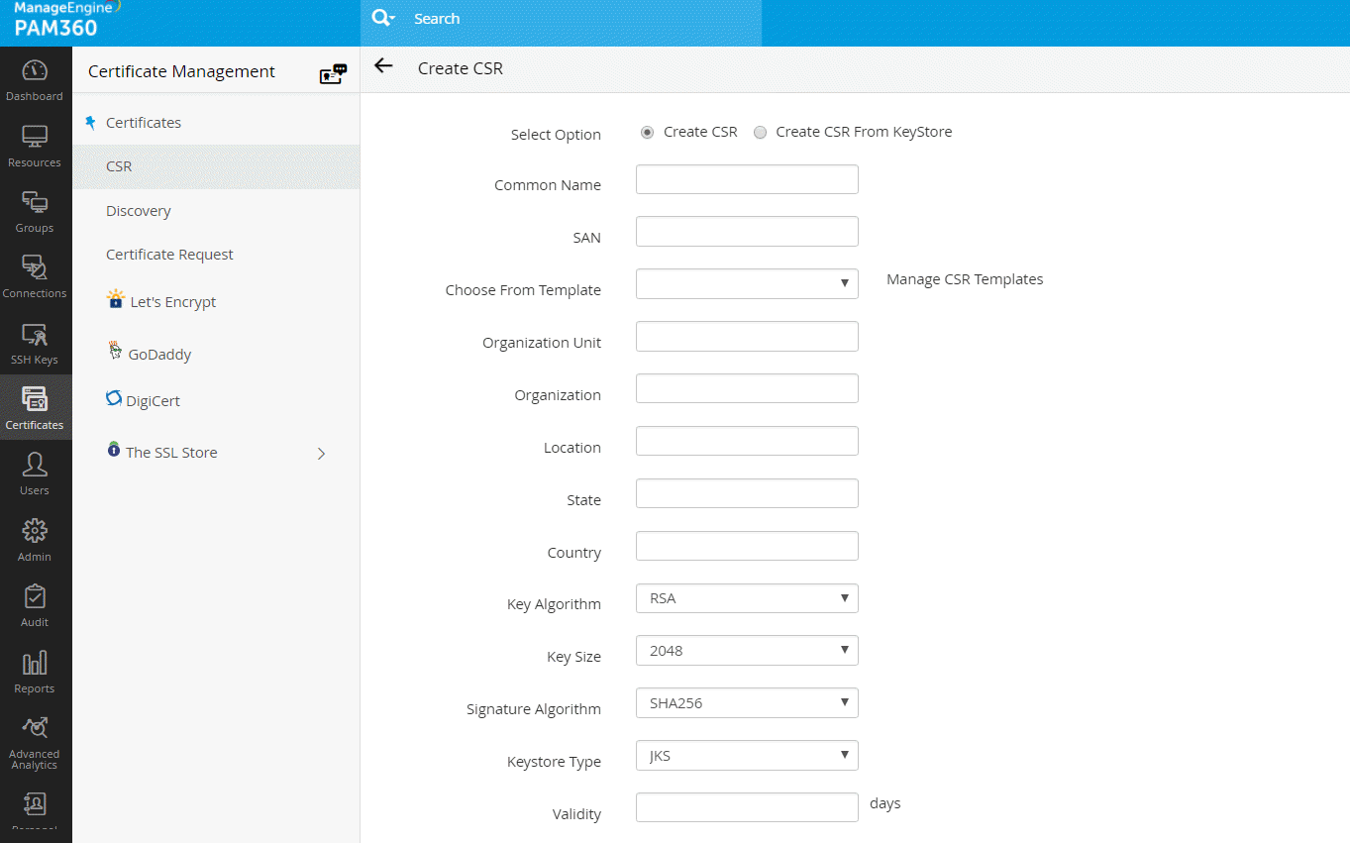Select Create CSR From KeyStore option
The height and width of the screenshot is (843, 1350).
760,133
